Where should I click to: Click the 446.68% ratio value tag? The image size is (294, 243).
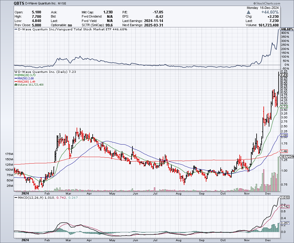tap(287, 29)
